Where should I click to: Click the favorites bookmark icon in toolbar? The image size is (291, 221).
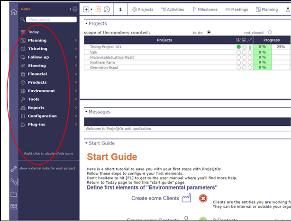[98, 9]
